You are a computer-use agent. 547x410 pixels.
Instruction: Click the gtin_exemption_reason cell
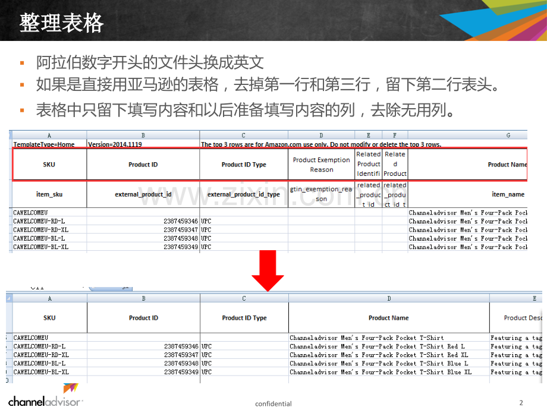pyautogui.click(x=321, y=194)
